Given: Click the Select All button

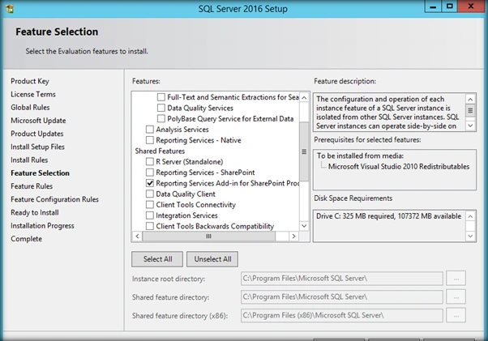Looking at the screenshot, I should [x=157, y=259].
